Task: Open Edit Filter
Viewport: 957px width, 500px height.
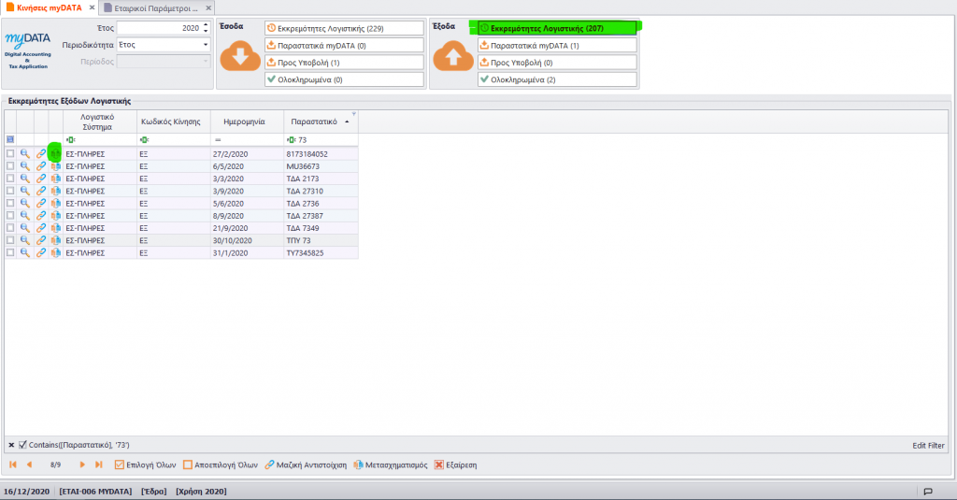Action: 928,445
